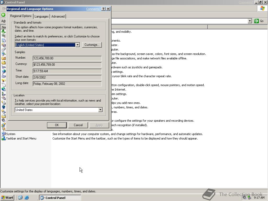Select the Stored User Names keys icon
268x201 pixels.
(x=3, y=129)
